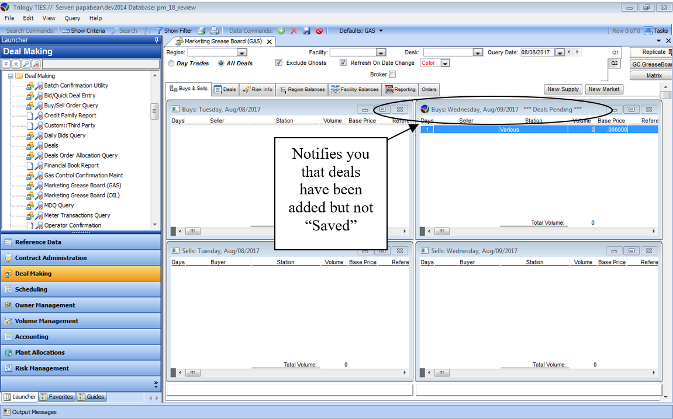673x419 pixels.
Task: Click the red cancel circle icon
Action: click(319, 31)
